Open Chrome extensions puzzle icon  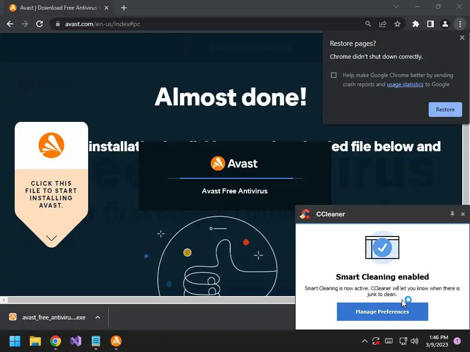tap(416, 24)
